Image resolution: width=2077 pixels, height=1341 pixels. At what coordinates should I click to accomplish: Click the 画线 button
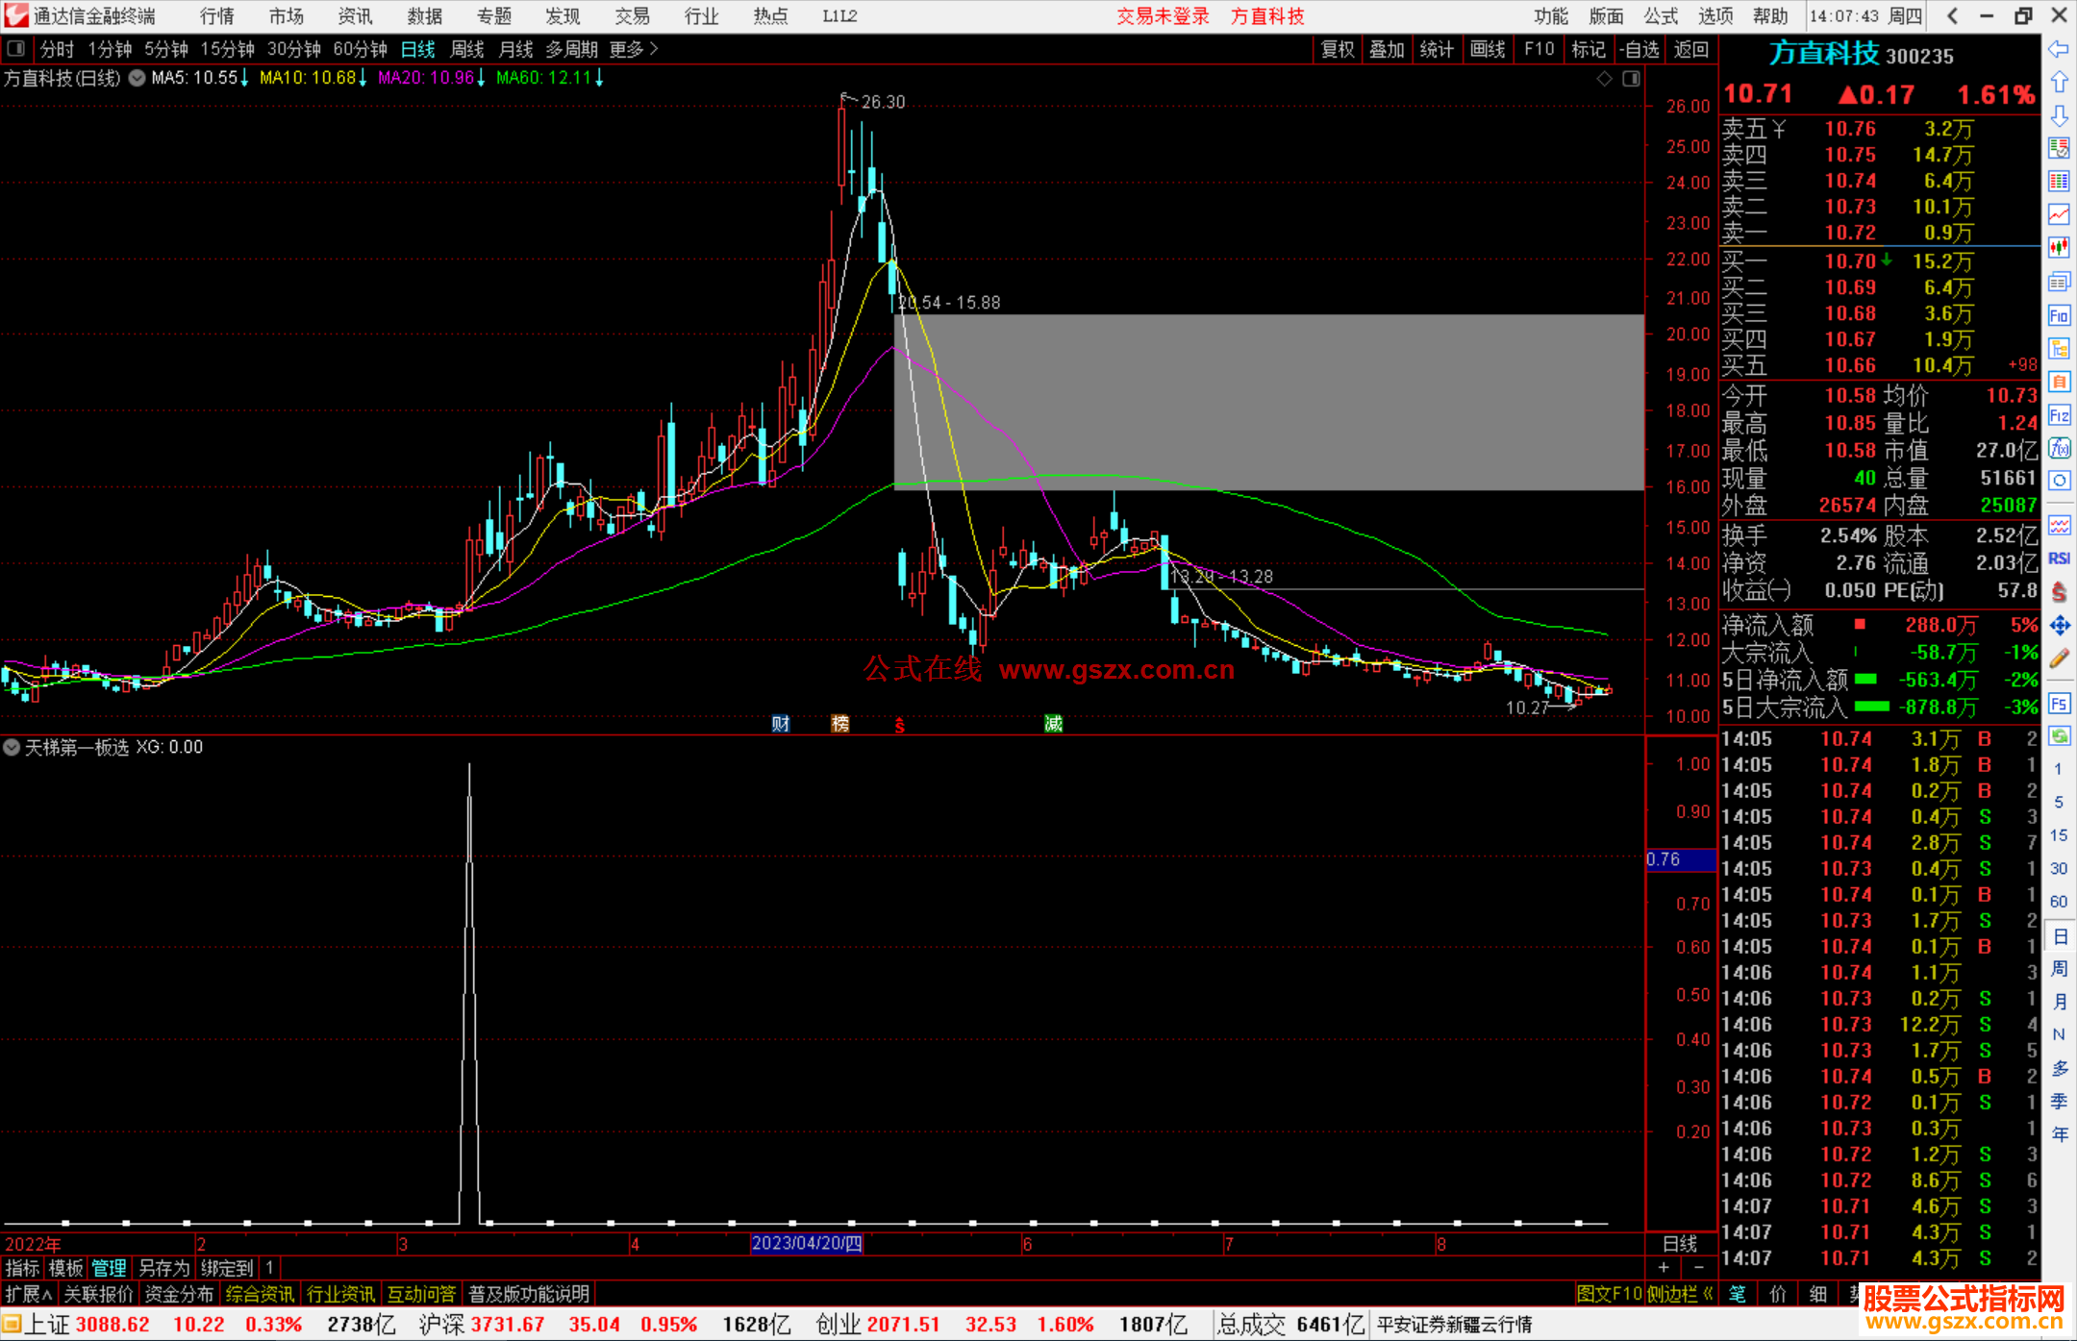click(x=1488, y=49)
